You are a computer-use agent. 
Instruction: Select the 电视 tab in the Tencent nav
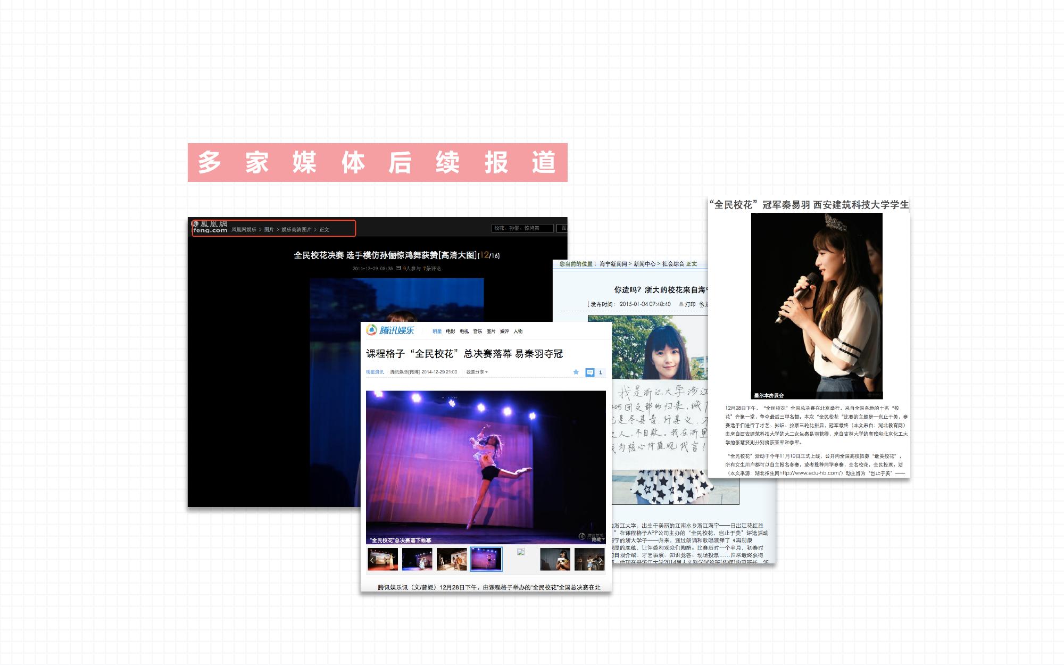[464, 331]
